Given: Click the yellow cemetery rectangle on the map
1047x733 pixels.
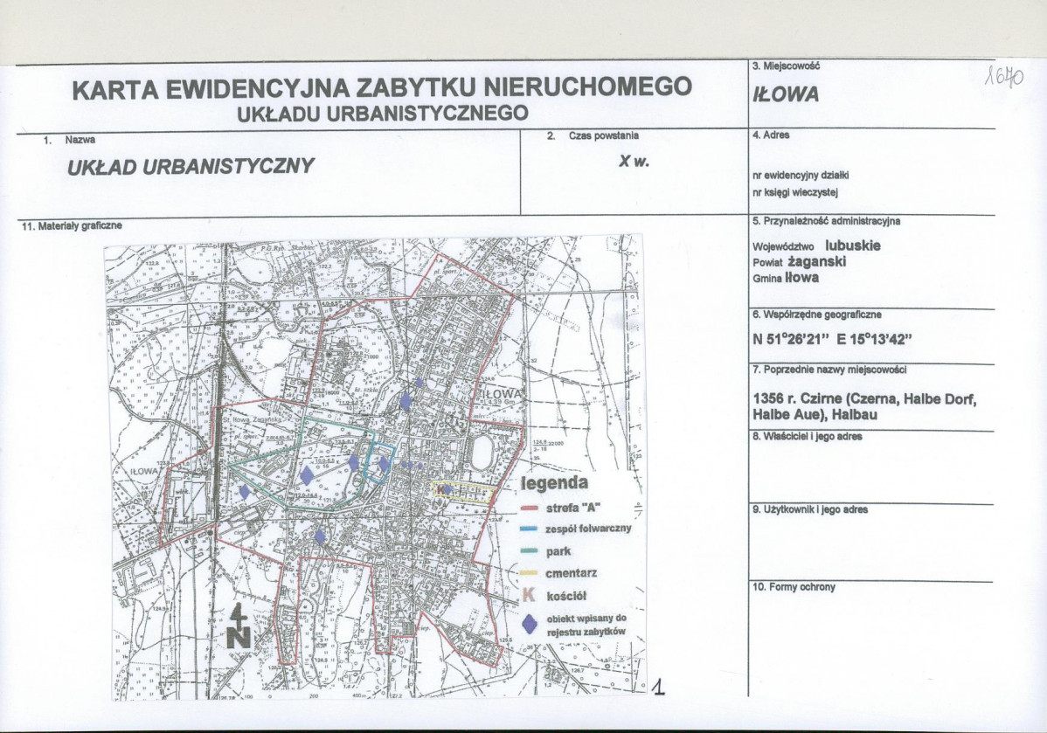Looking at the screenshot, I should pyautogui.click(x=461, y=492).
